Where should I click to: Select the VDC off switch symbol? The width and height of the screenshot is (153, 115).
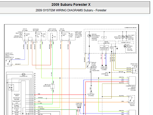click(132, 99)
